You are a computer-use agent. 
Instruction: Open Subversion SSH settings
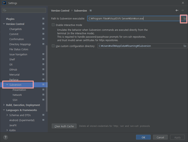click(x=15, y=100)
